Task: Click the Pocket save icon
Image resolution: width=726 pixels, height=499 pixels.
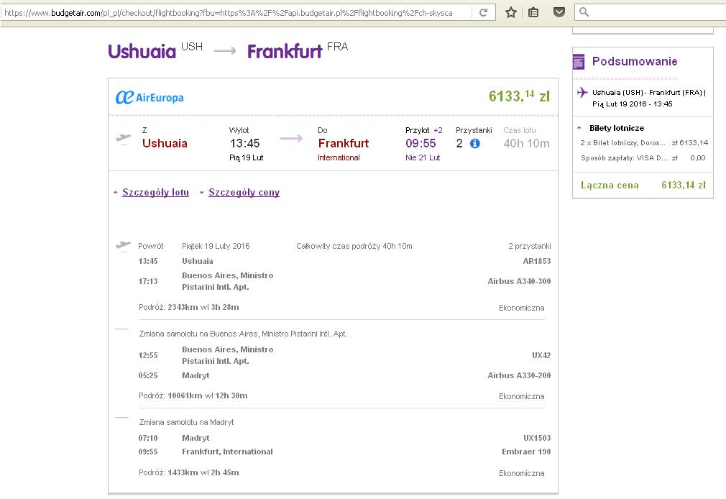Action: (x=559, y=12)
